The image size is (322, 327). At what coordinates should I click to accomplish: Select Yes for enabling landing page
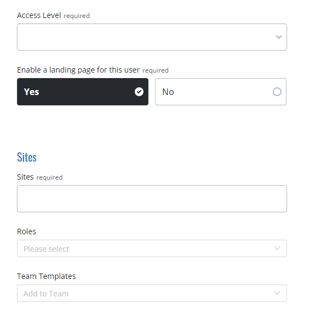click(82, 92)
